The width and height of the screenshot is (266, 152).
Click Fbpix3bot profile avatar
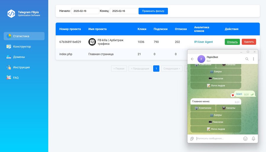(201, 59)
